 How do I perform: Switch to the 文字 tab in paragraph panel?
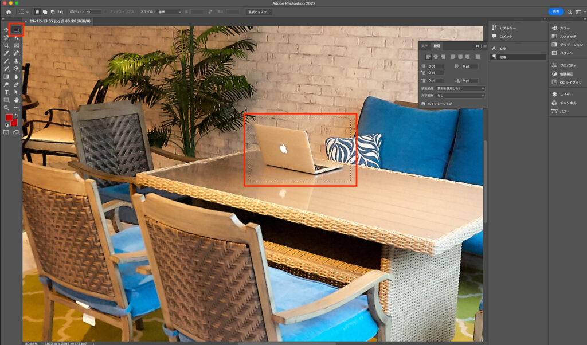424,46
